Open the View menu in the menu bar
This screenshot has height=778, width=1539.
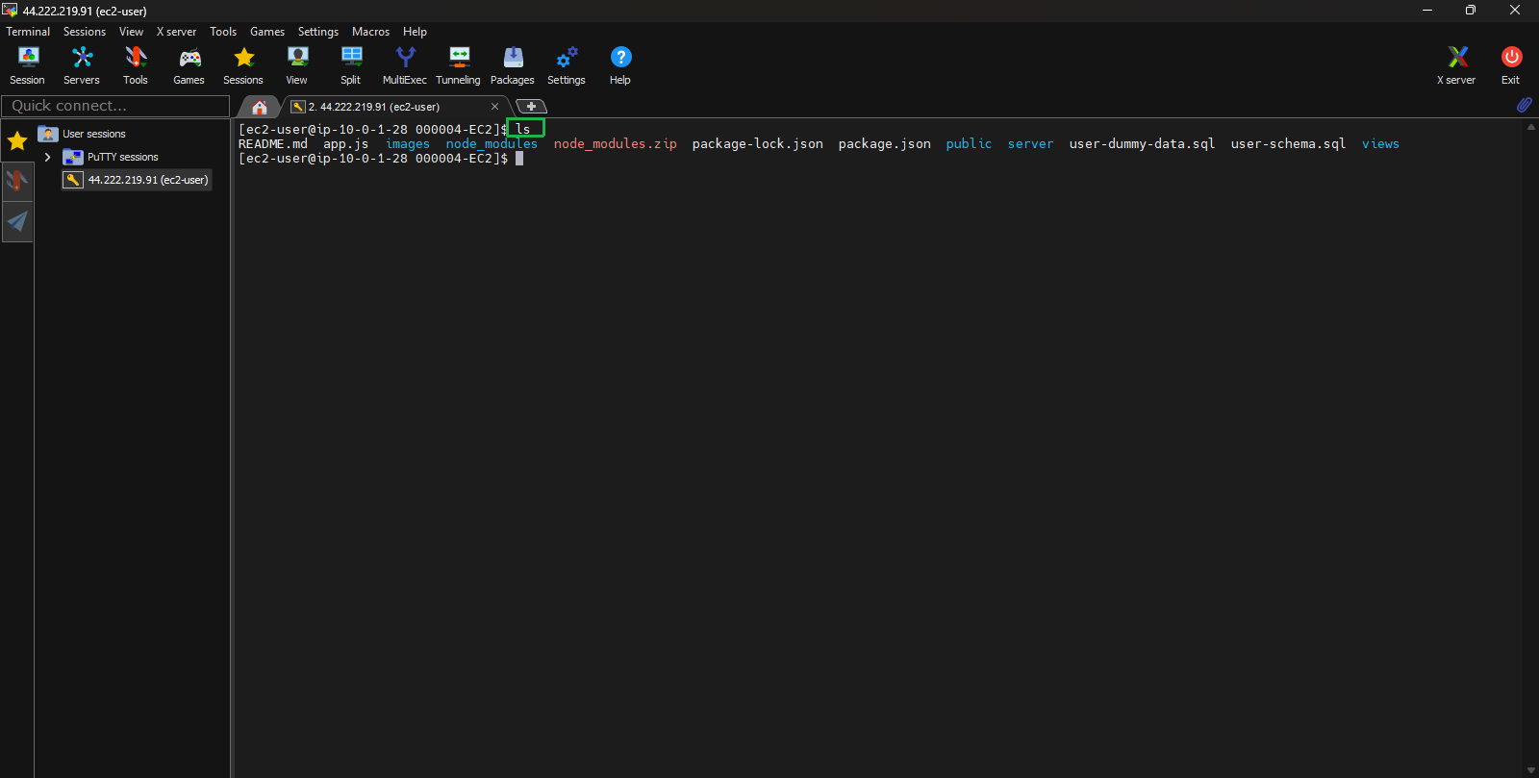[131, 32]
